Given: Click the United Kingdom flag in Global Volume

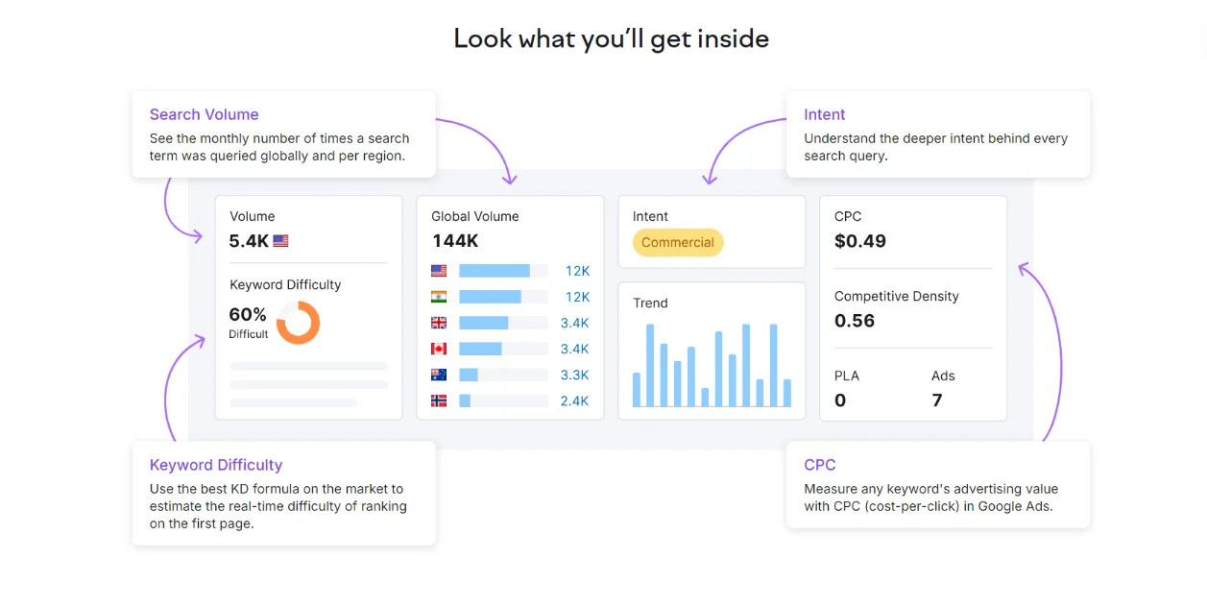Looking at the screenshot, I should pos(439,323).
